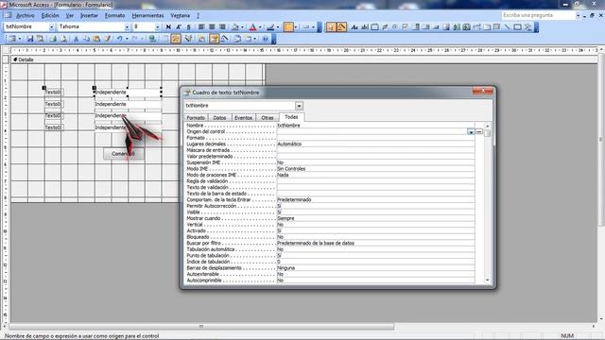Image resolution: width=605 pixels, height=340 pixels.
Task: Click the fill/back color bucket
Action: (235, 27)
